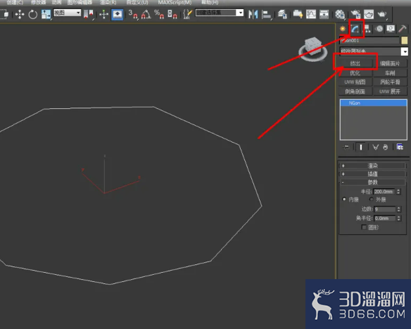The height and width of the screenshot is (329, 411).
Task: Open the Schematic View
Action: pos(324,14)
